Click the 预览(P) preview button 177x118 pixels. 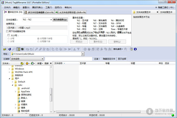[x=79, y=42]
